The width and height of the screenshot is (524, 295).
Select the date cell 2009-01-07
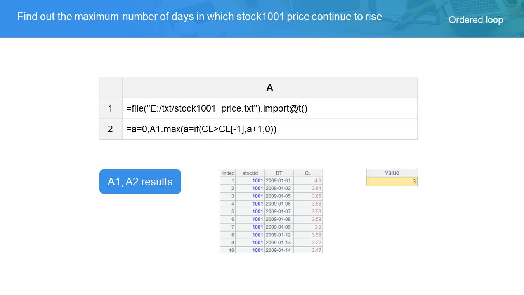tap(278, 211)
